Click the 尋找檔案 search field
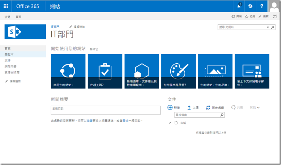Viewport: 281px width, 165px height. (197, 115)
